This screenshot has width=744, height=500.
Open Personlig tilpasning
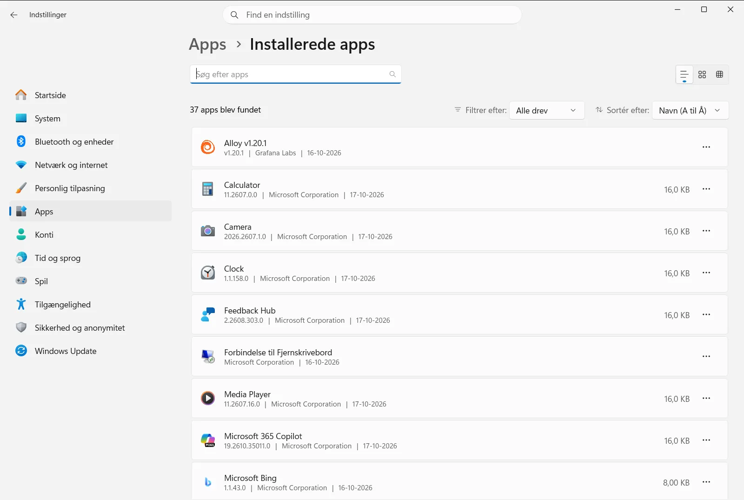[90, 188]
